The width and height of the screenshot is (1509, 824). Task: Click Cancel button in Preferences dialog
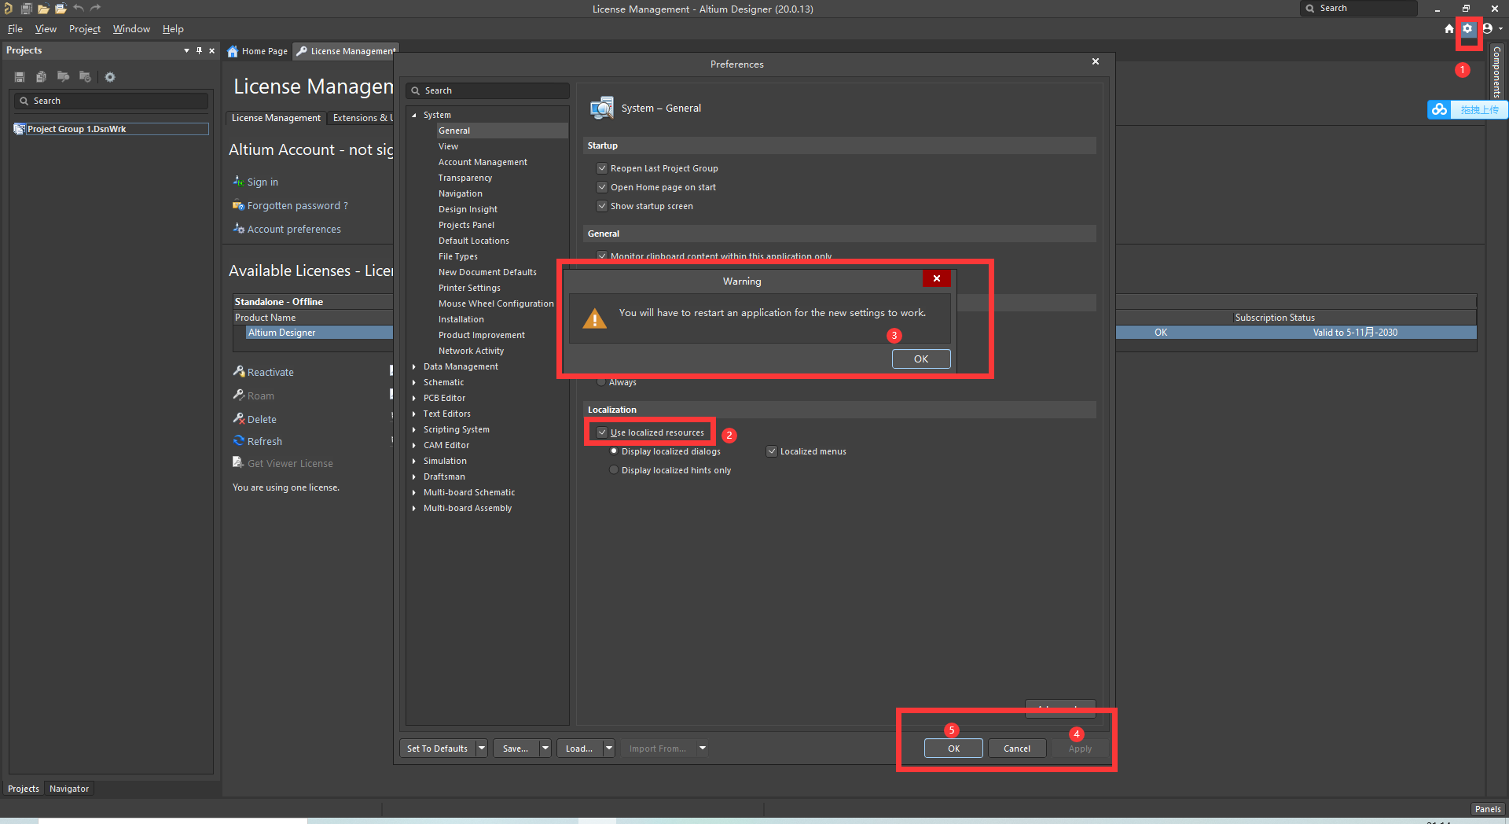(1017, 749)
